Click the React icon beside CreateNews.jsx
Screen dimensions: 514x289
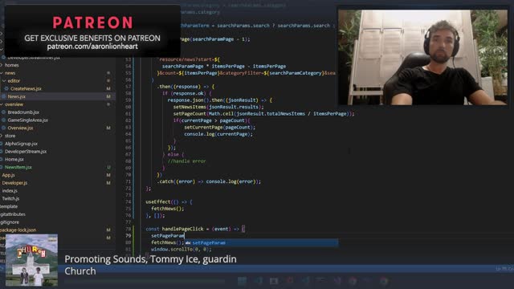click(6, 88)
